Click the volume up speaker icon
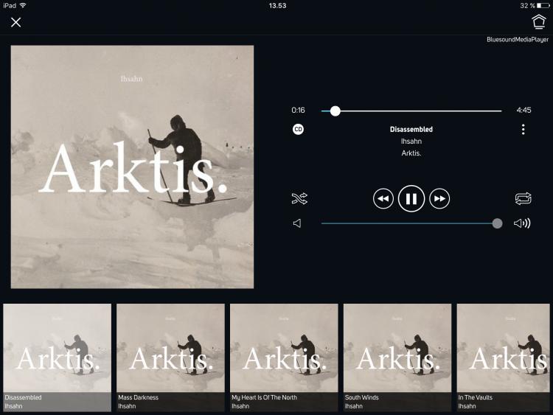Image resolution: width=553 pixels, height=415 pixels. coord(522,223)
